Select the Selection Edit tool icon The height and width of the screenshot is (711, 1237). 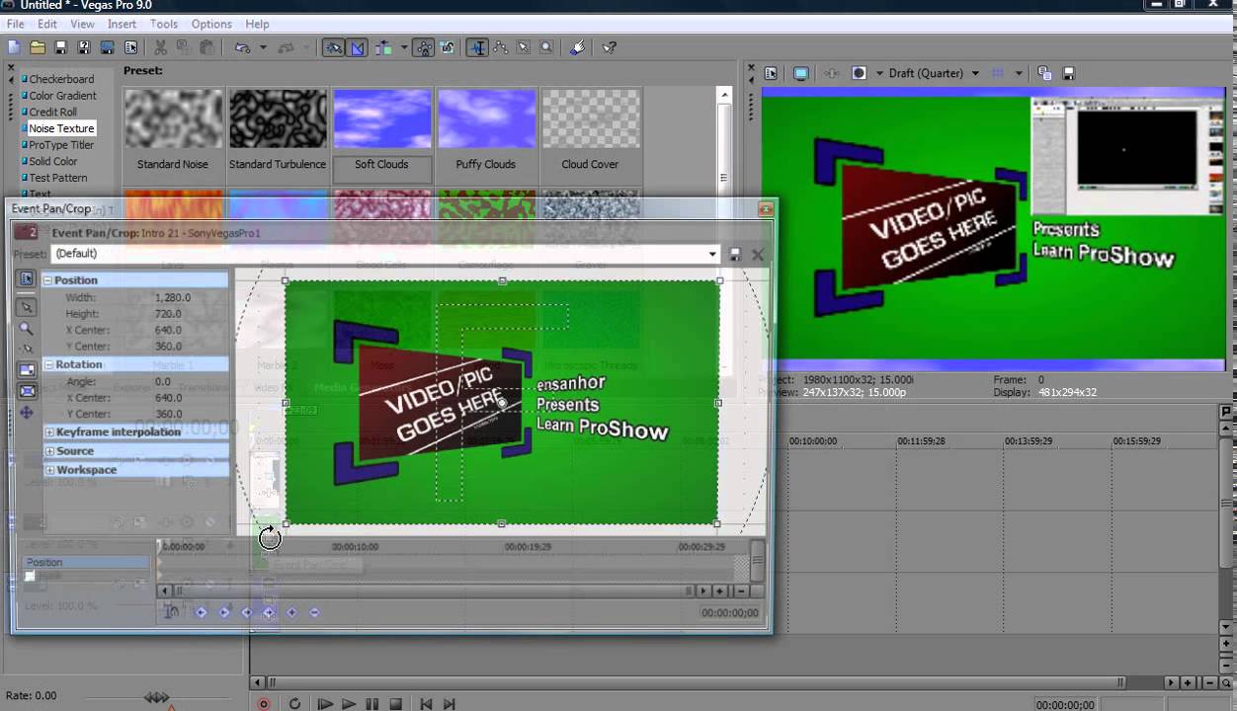click(524, 47)
